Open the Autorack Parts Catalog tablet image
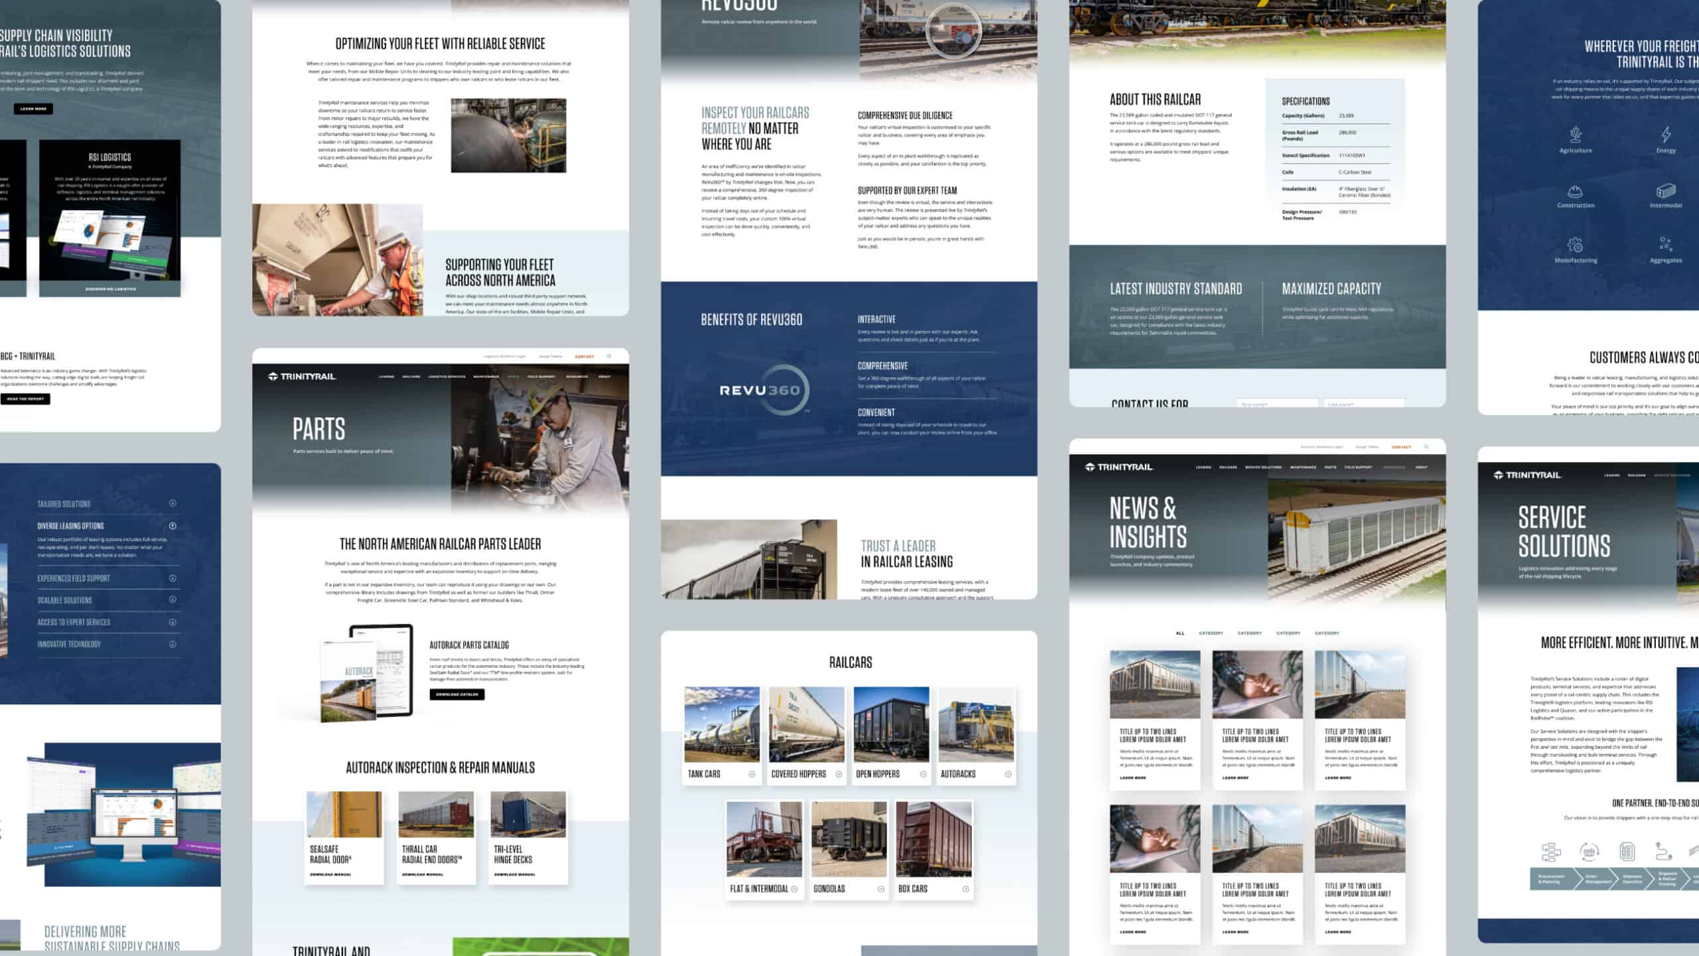1699x956 pixels. click(x=366, y=673)
